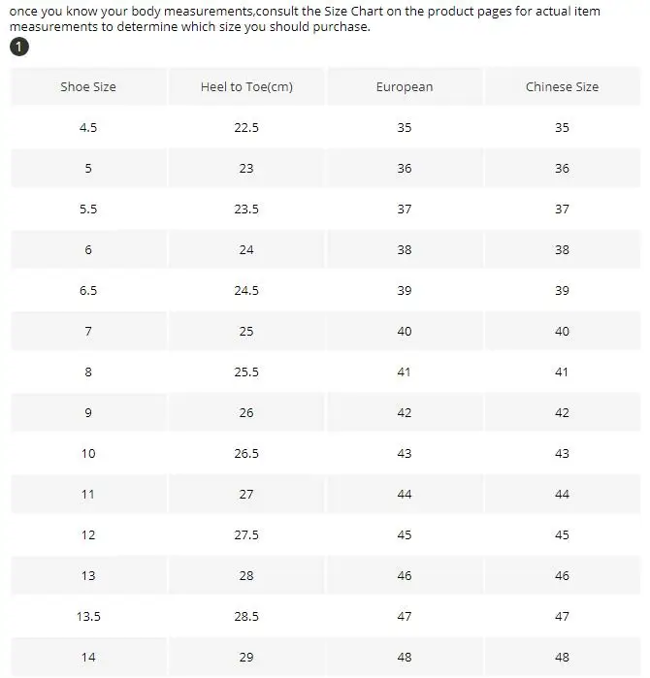Screen dimensions: 650x678
Task: Click the 29 heel to toe cell
Action: 246,657
